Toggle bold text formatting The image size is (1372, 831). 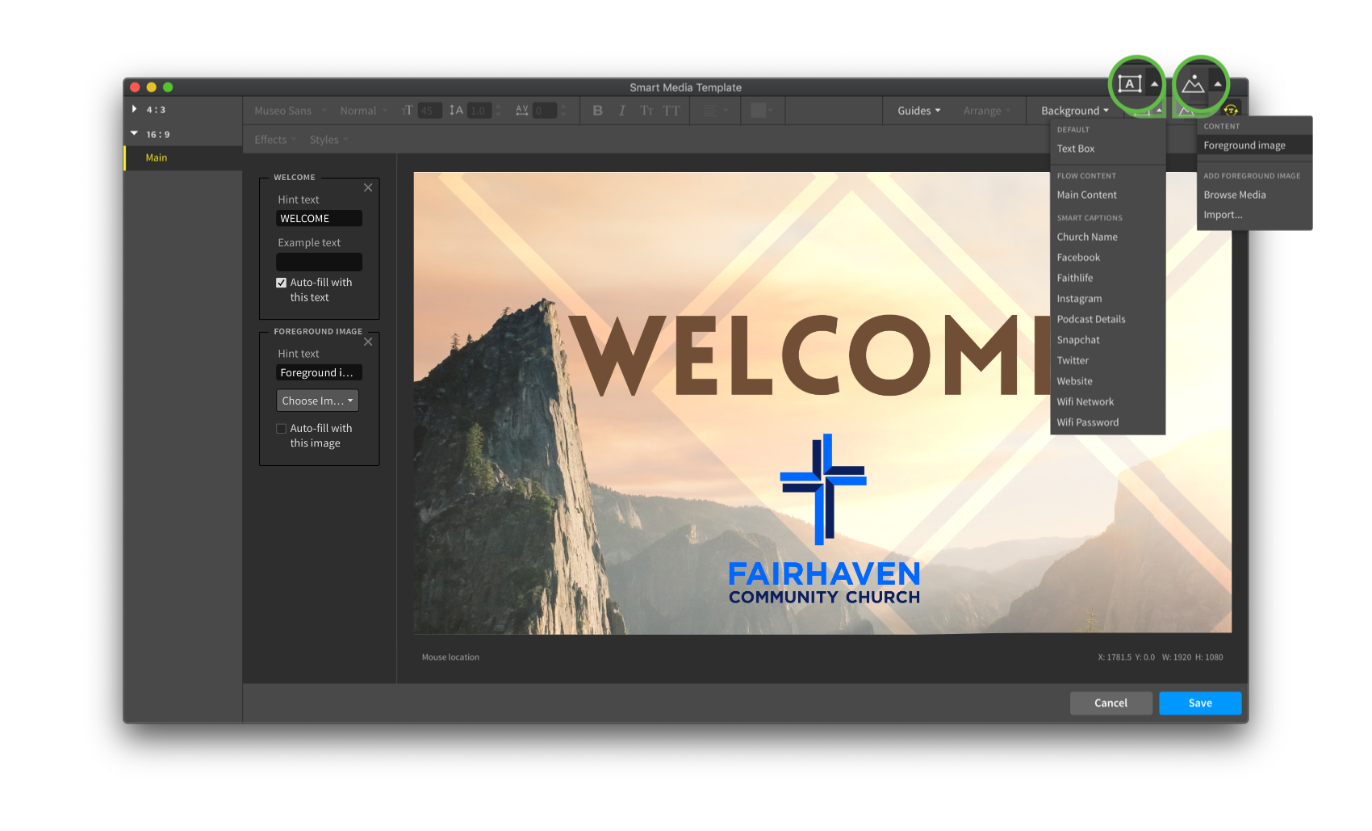pyautogui.click(x=597, y=111)
